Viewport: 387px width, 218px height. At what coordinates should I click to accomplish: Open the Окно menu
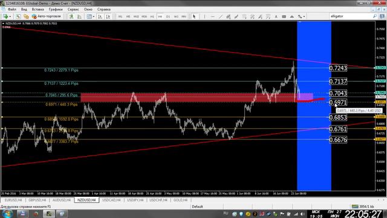tap(88, 10)
